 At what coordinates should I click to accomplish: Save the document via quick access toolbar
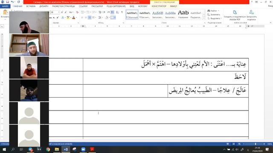coord(8,2)
